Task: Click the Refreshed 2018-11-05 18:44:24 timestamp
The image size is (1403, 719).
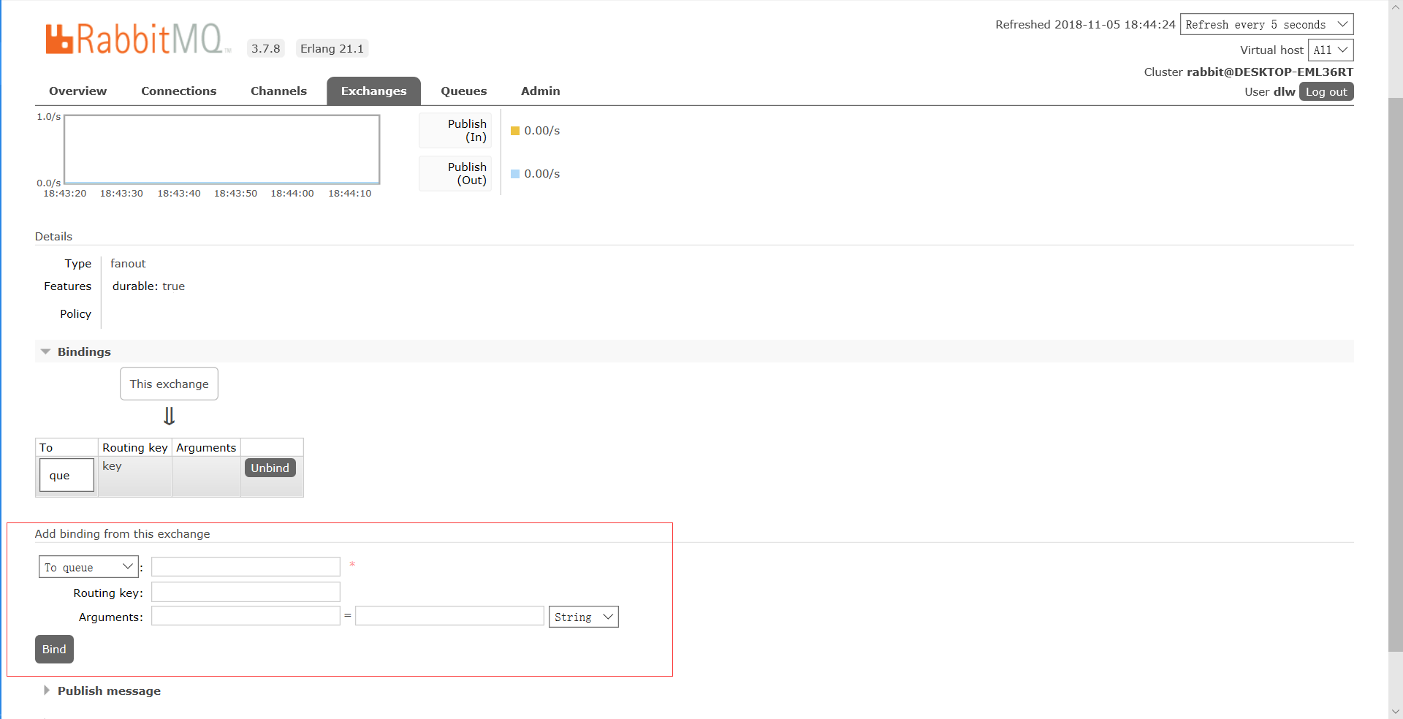Action: click(x=1085, y=24)
